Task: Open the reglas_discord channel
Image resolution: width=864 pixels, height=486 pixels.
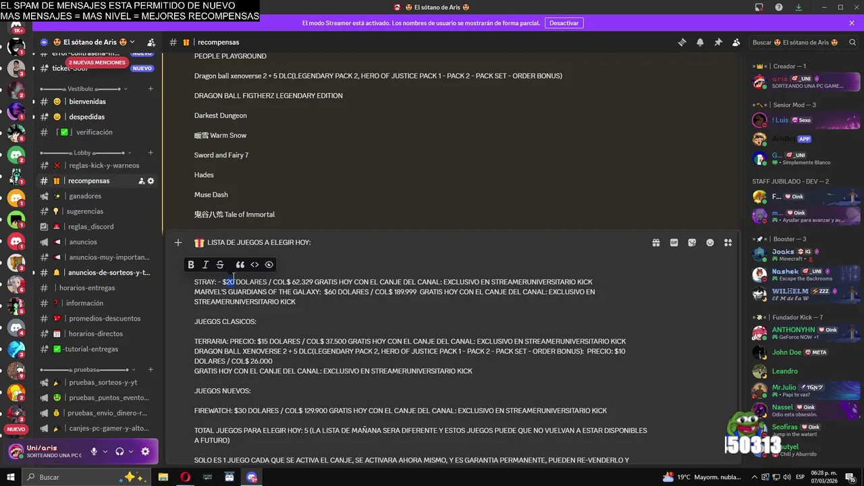Action: [97, 227]
